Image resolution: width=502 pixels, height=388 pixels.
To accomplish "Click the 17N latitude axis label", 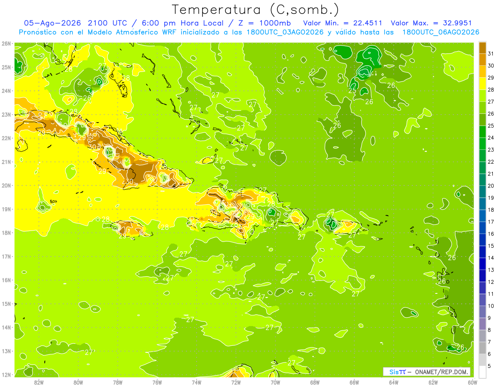I will point(7,256).
